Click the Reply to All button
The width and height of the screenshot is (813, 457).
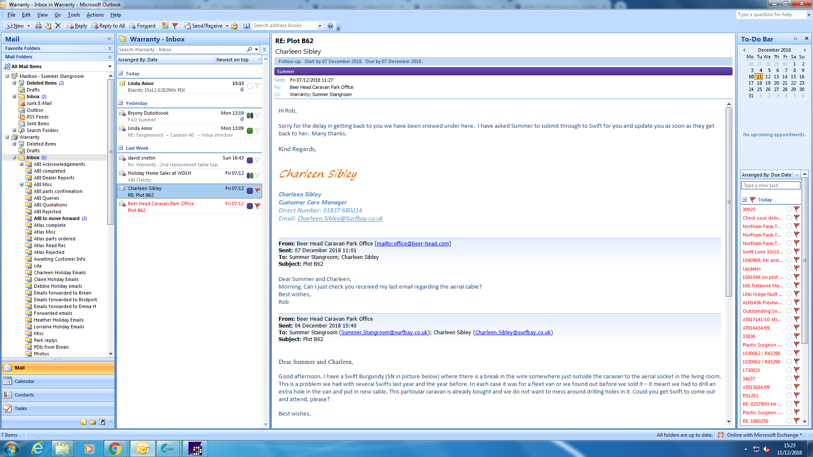(108, 26)
